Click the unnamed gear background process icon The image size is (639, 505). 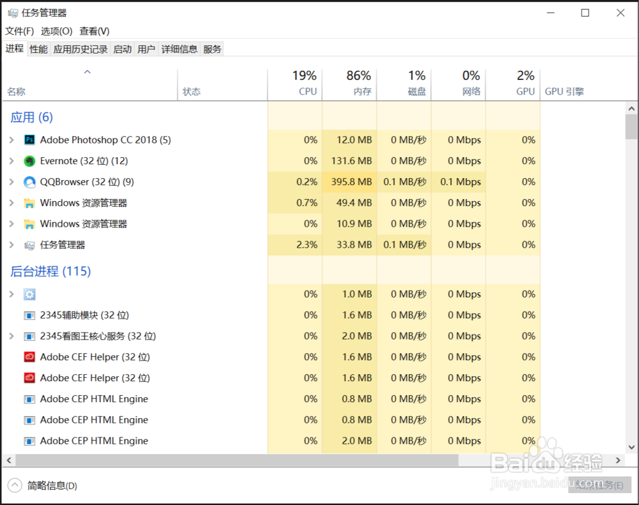point(29,294)
